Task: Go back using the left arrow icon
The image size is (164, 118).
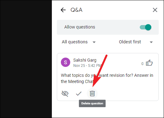Action: point(63,10)
